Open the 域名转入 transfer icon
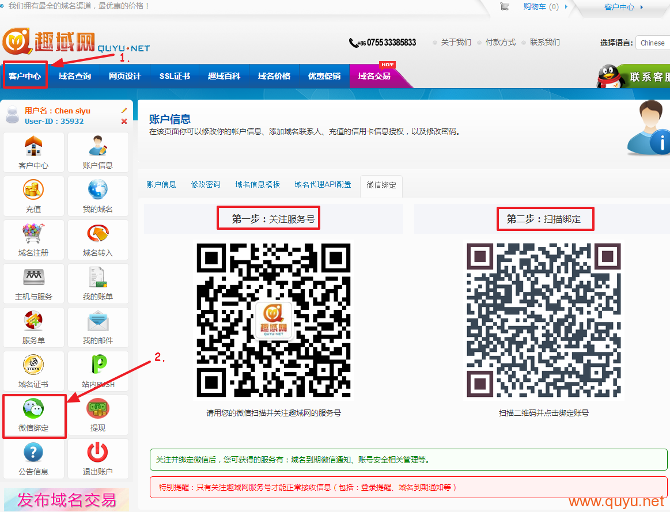The image size is (670, 512). click(x=98, y=234)
